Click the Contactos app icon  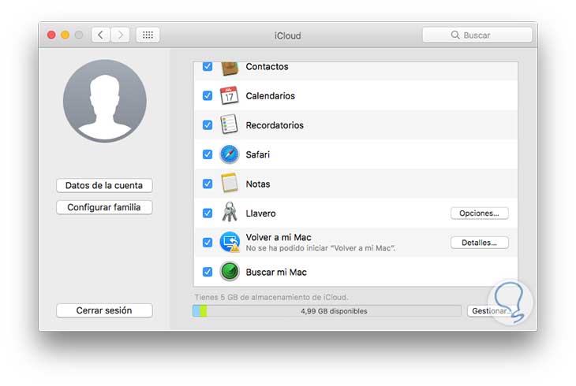[230, 69]
